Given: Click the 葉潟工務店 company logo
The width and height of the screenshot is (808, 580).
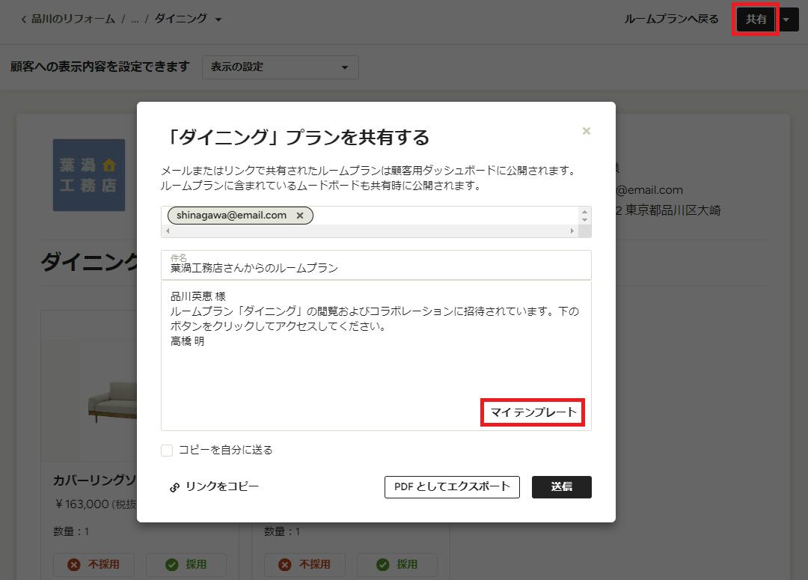Looking at the screenshot, I should (x=89, y=175).
